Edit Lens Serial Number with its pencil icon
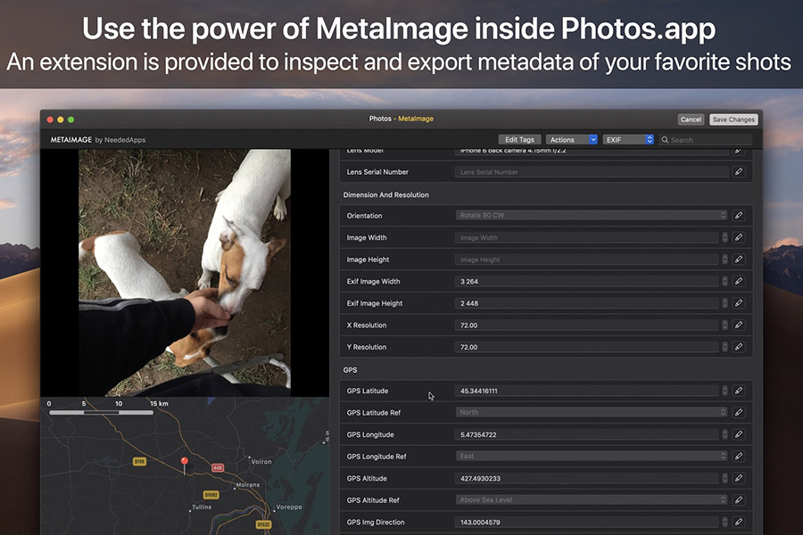 point(739,172)
